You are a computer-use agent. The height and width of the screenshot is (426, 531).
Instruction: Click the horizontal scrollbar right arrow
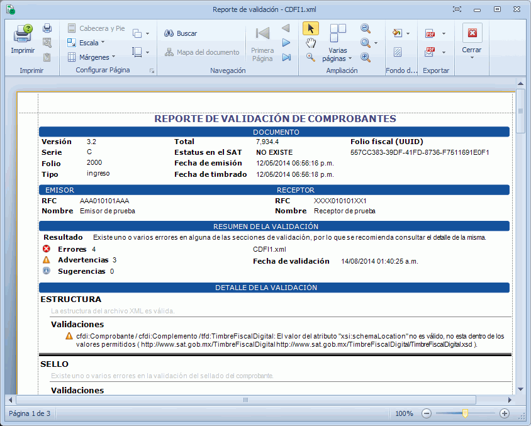click(510, 400)
